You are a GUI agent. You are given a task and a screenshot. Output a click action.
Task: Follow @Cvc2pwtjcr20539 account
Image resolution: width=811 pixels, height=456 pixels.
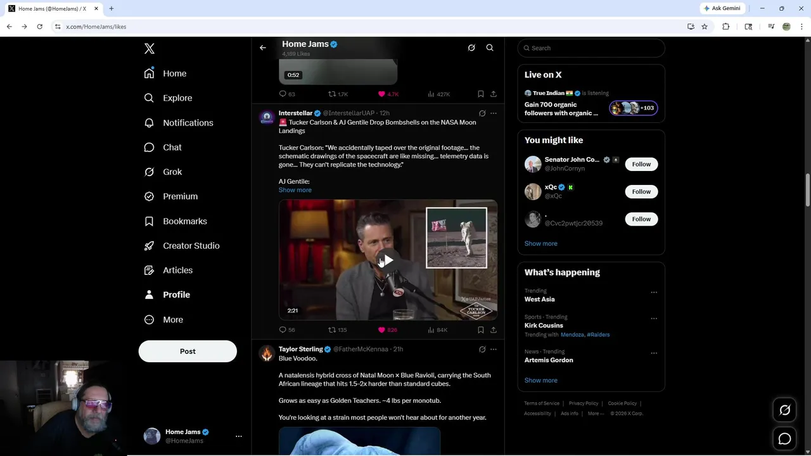(x=641, y=219)
